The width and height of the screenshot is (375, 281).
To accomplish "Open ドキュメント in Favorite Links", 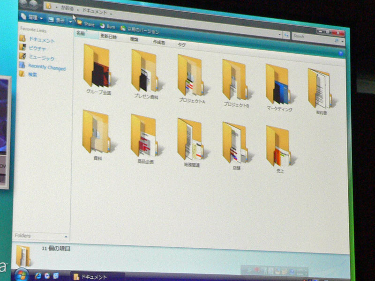I will 37,39.
